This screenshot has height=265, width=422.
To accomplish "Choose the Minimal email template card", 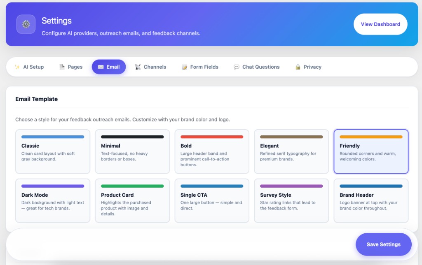I will point(132,151).
